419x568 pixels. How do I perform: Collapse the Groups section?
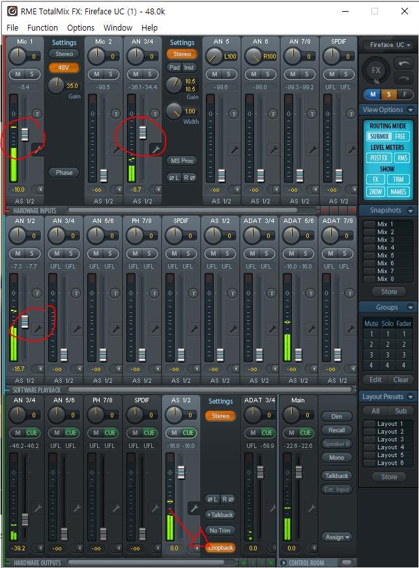point(411,308)
